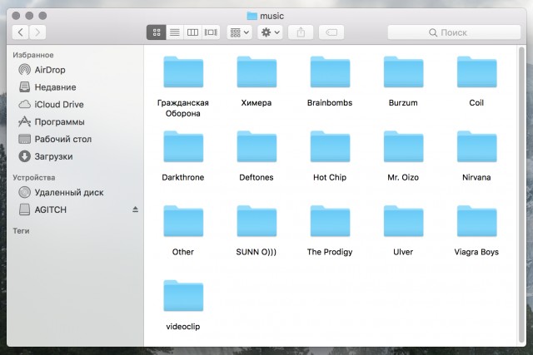
Task: Go forward with the right arrow
Action: [37, 32]
